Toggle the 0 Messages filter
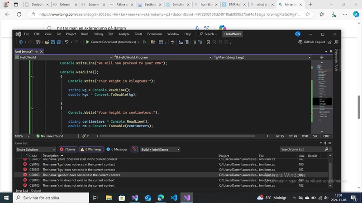 (116, 149)
